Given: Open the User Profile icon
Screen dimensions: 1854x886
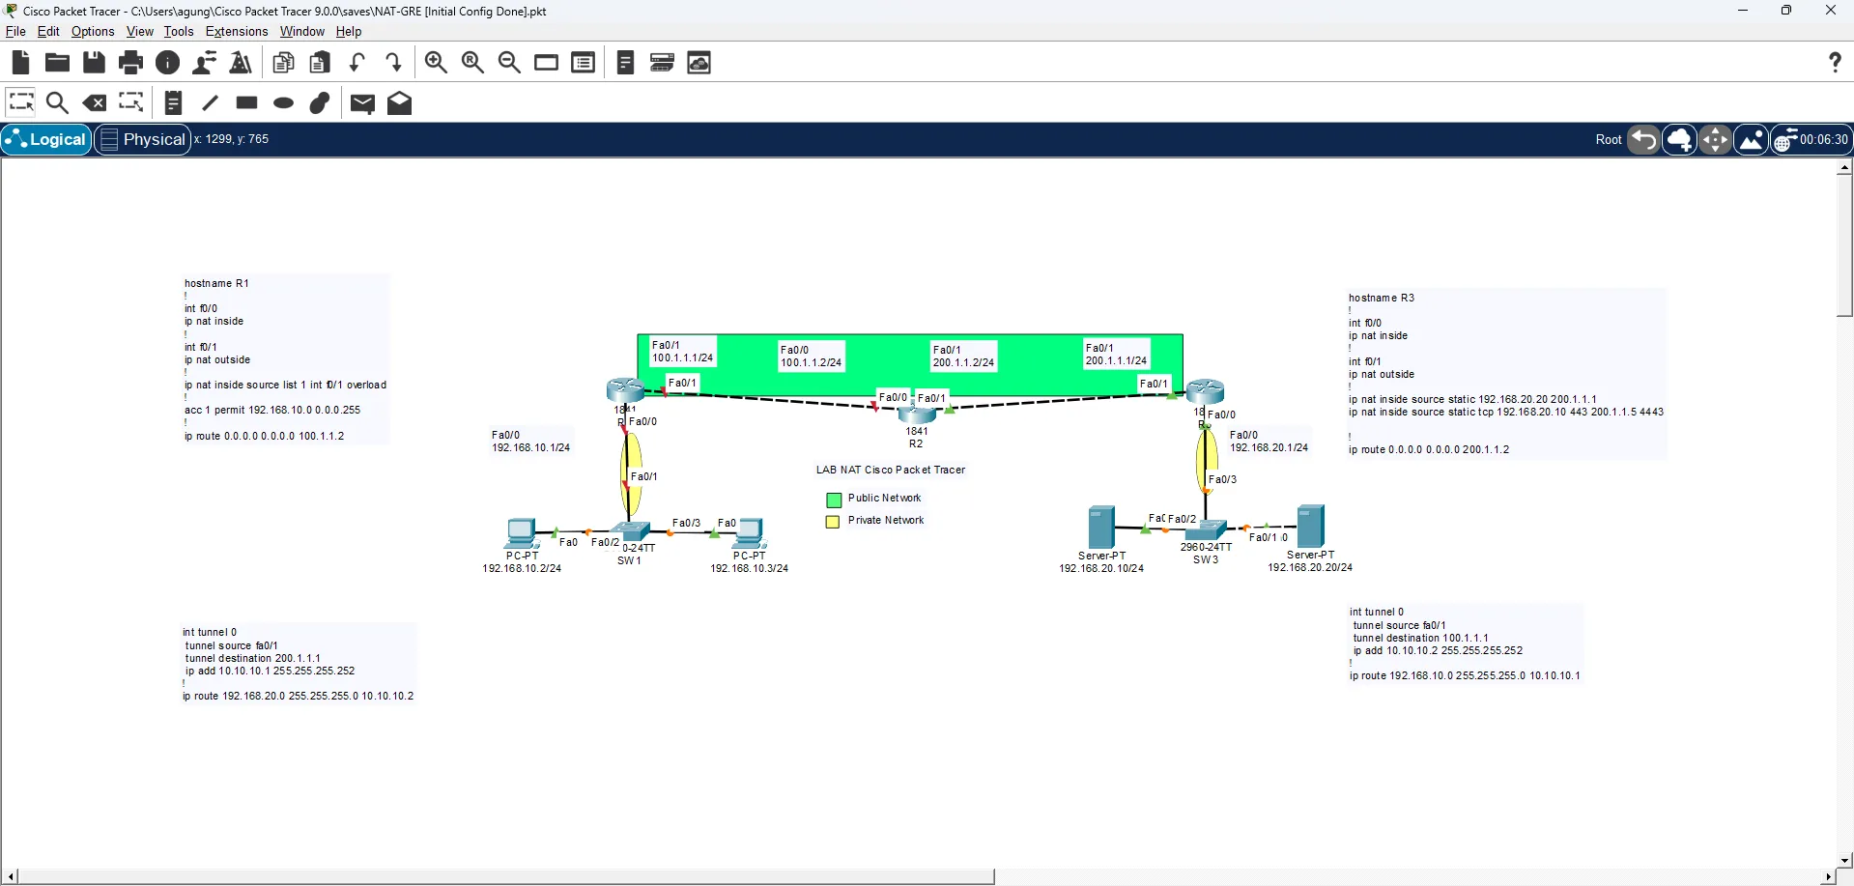Looking at the screenshot, I should [204, 63].
